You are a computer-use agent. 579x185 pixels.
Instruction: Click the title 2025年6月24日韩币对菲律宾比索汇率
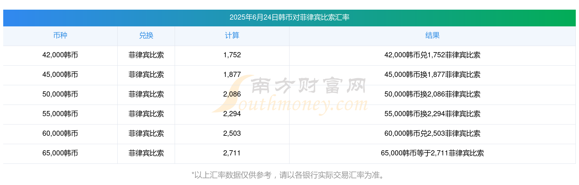click(x=289, y=17)
